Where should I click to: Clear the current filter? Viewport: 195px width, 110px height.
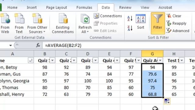coord(174,16)
